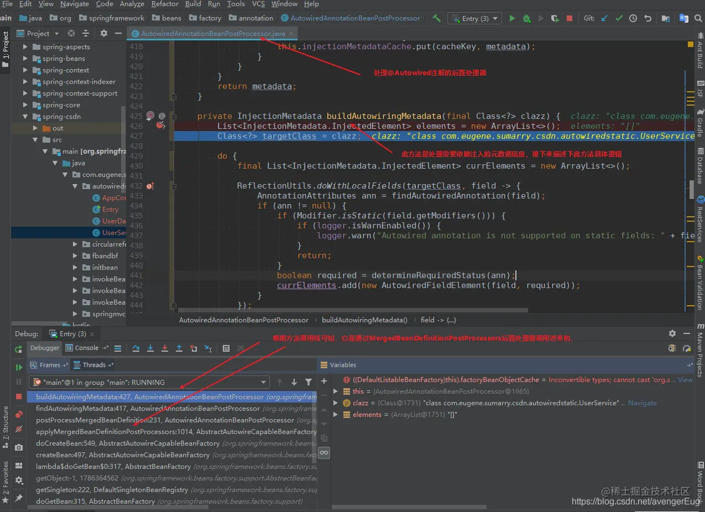Screen dimensions: 705x512
Task: Click the Step Out debugger icon
Action: 179,348
